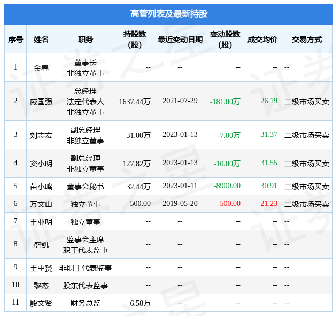Viewport: 333px width, 316px height.
Task: Click row number 10
Action: pyautogui.click(x=16, y=285)
